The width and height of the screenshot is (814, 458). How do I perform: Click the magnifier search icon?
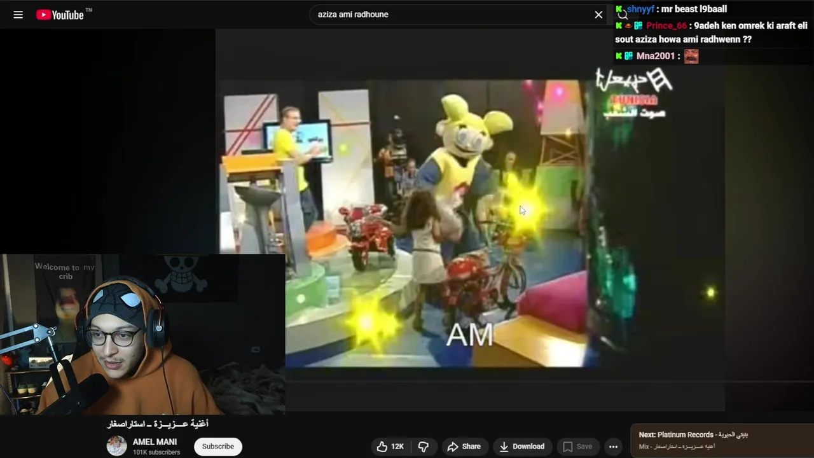click(623, 15)
